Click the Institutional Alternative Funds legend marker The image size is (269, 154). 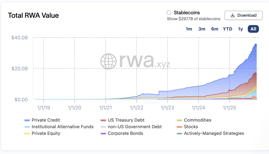tap(27, 127)
